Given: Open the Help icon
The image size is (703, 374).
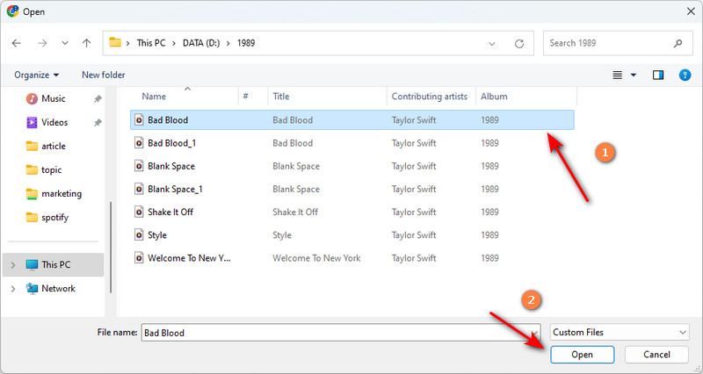Looking at the screenshot, I should tap(685, 75).
